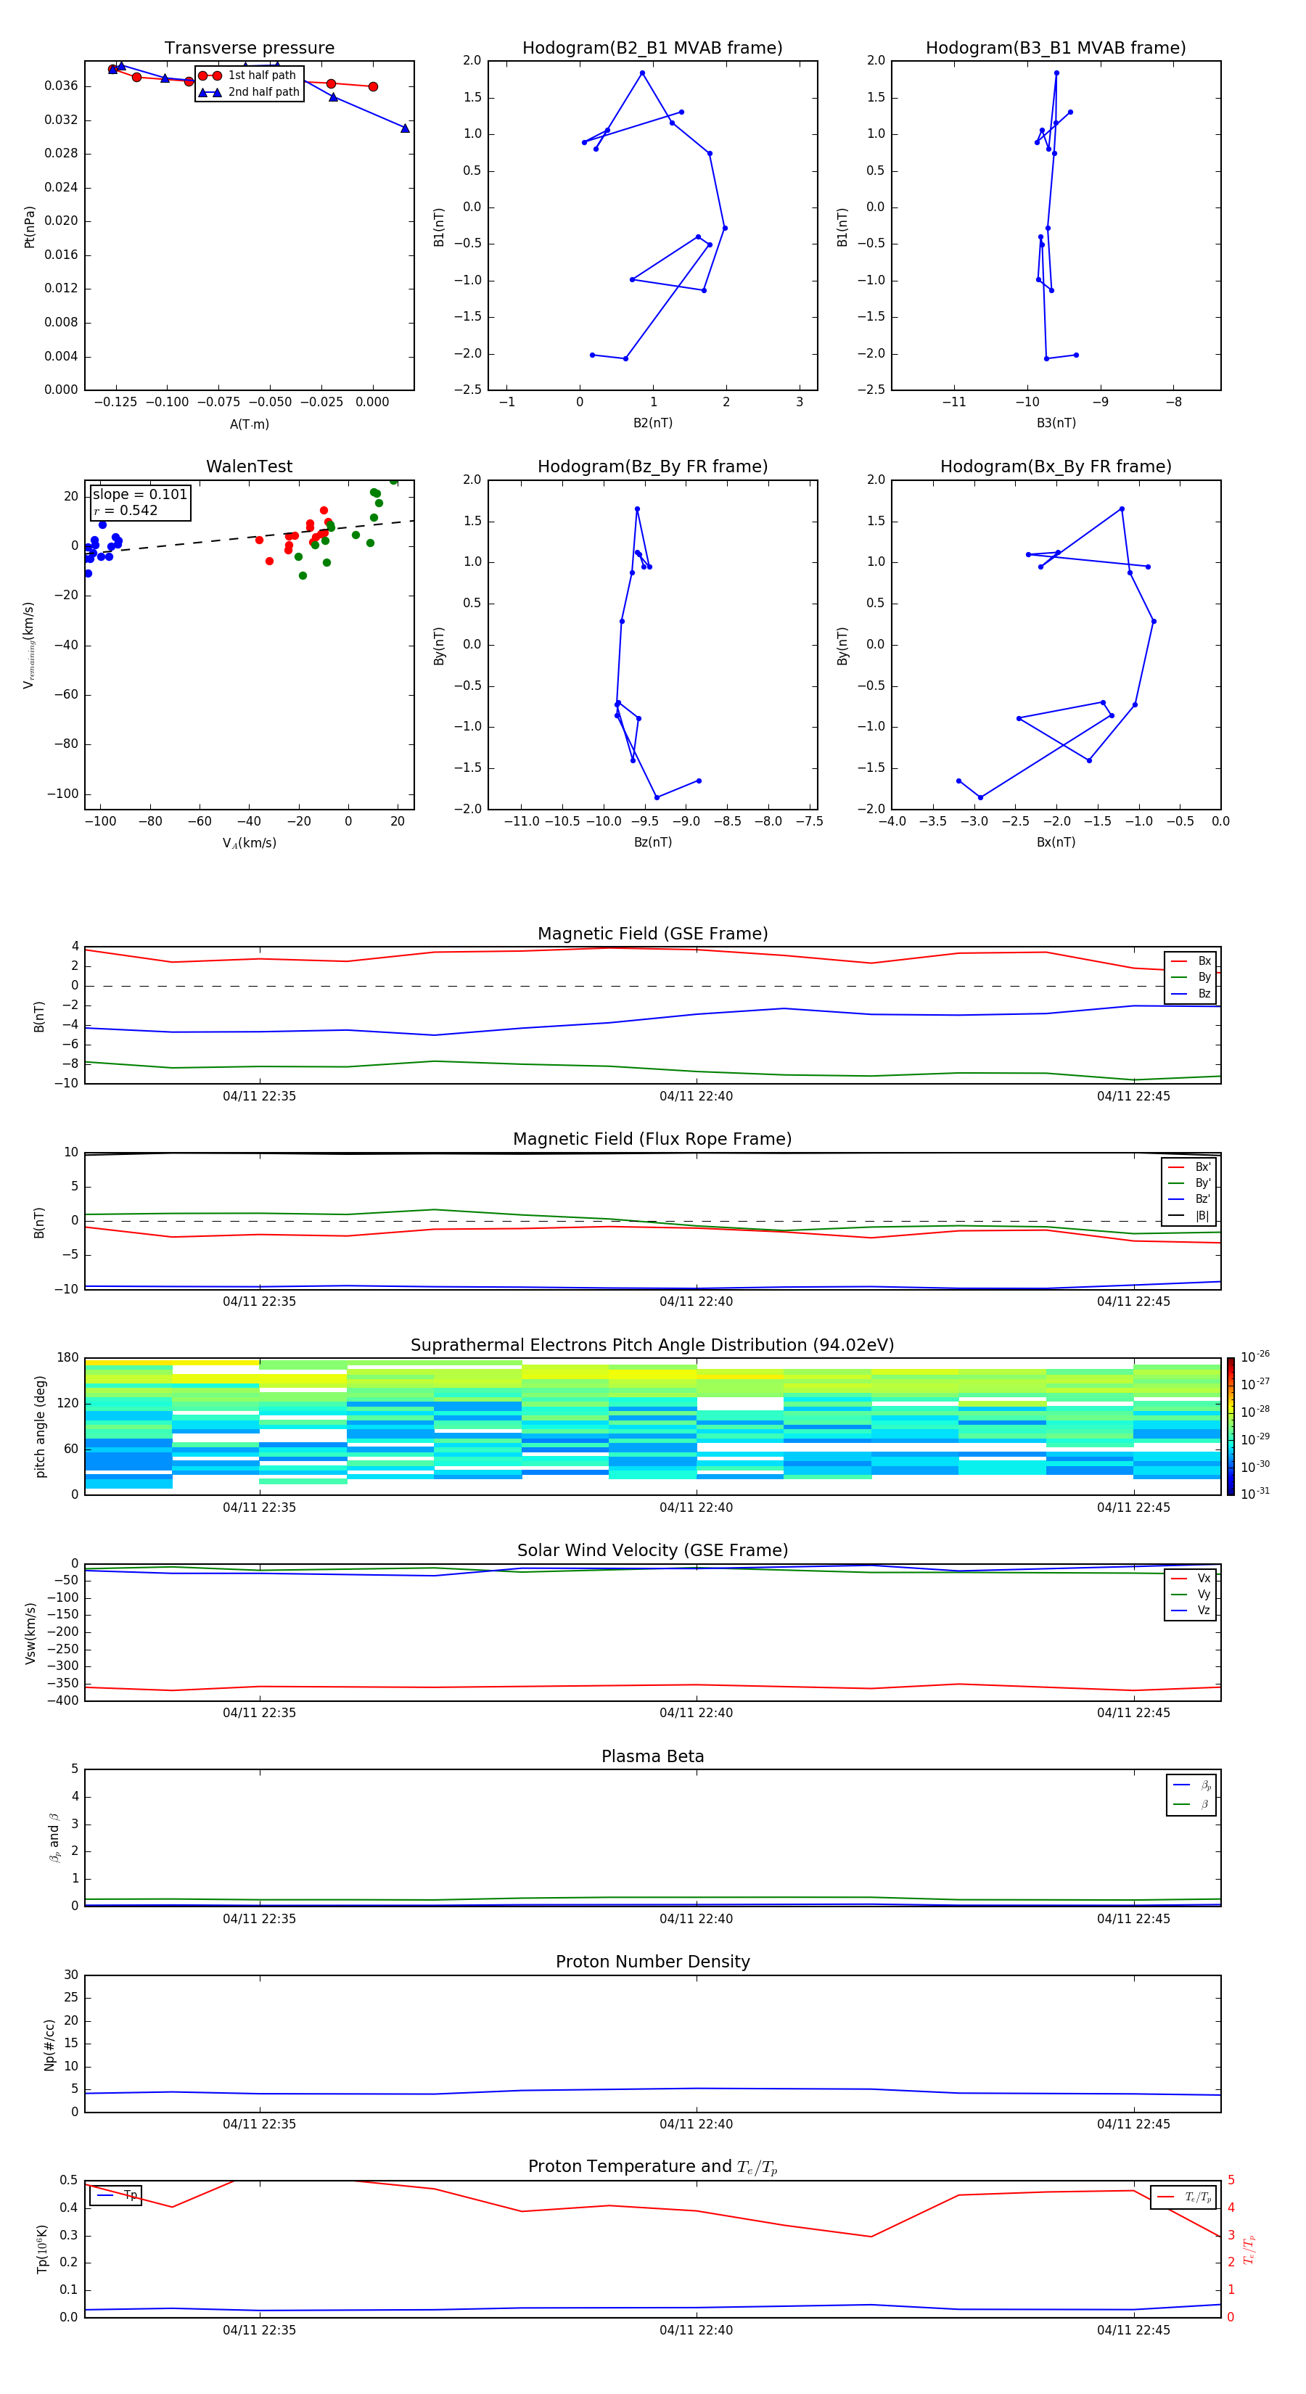This screenshot has height=2394, width=1306.
Task: Click the β entry in Plasma Beta legend
Action: point(1191,1805)
